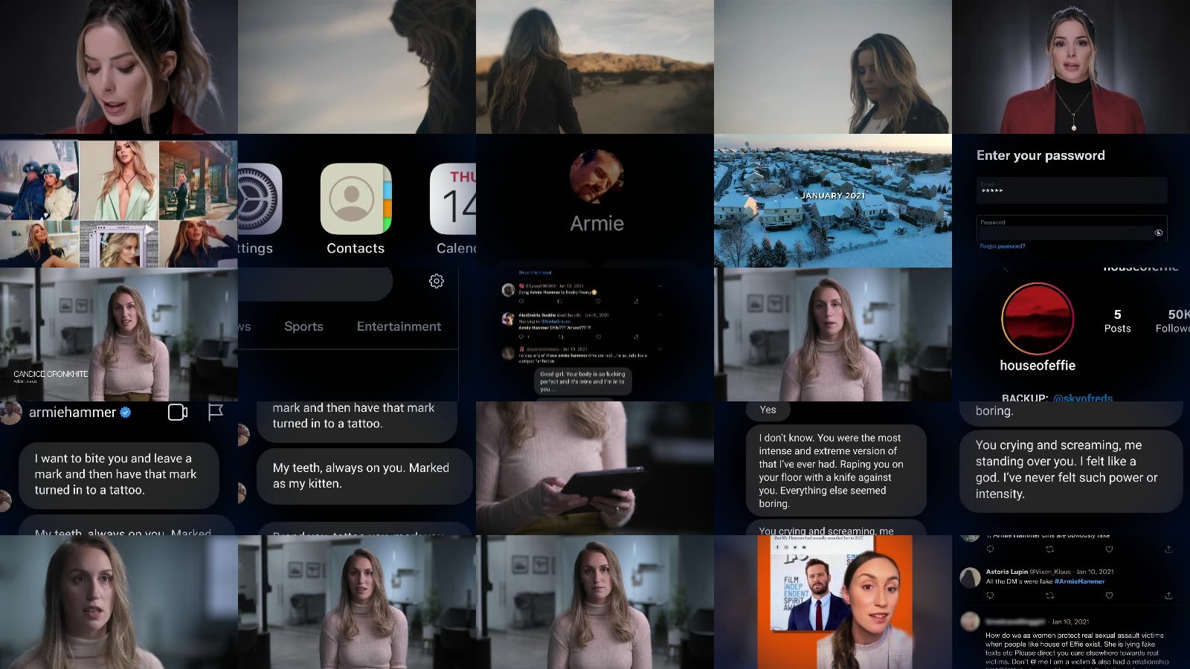Image resolution: width=1190 pixels, height=669 pixels.
Task: Click the 'How do we as women' tweet text
Action: 1077,650
